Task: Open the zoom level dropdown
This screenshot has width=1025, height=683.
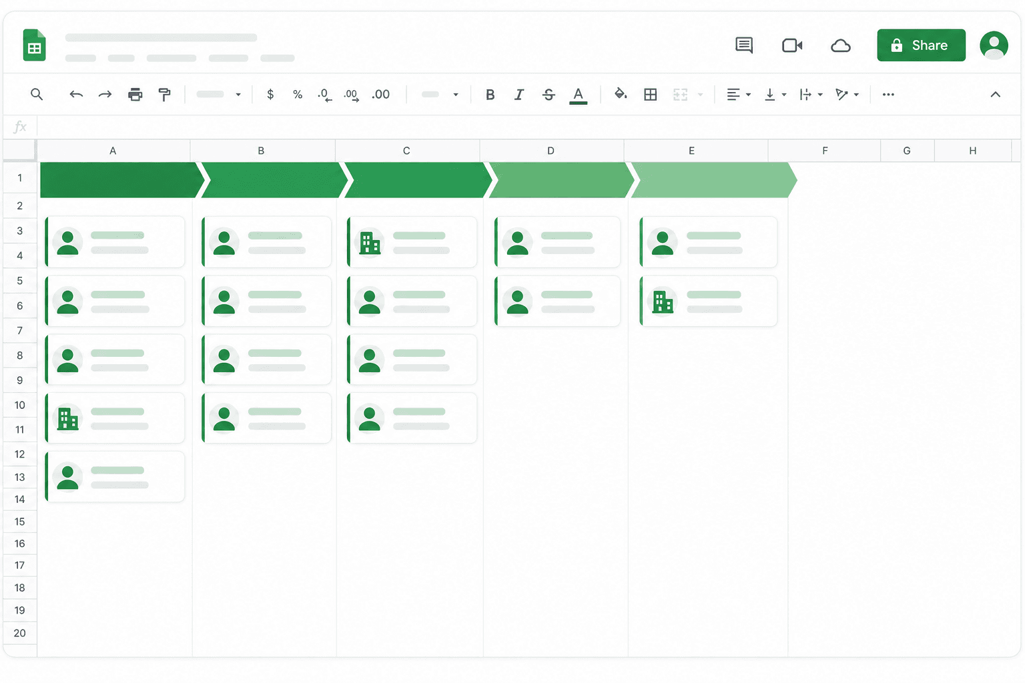Action: (219, 95)
